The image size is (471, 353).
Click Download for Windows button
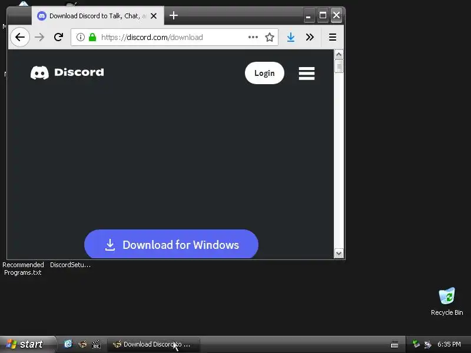(x=171, y=244)
